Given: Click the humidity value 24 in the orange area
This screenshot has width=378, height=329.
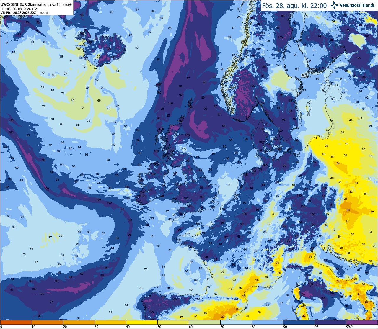Looking at the screenshot, I should (x=348, y=210).
